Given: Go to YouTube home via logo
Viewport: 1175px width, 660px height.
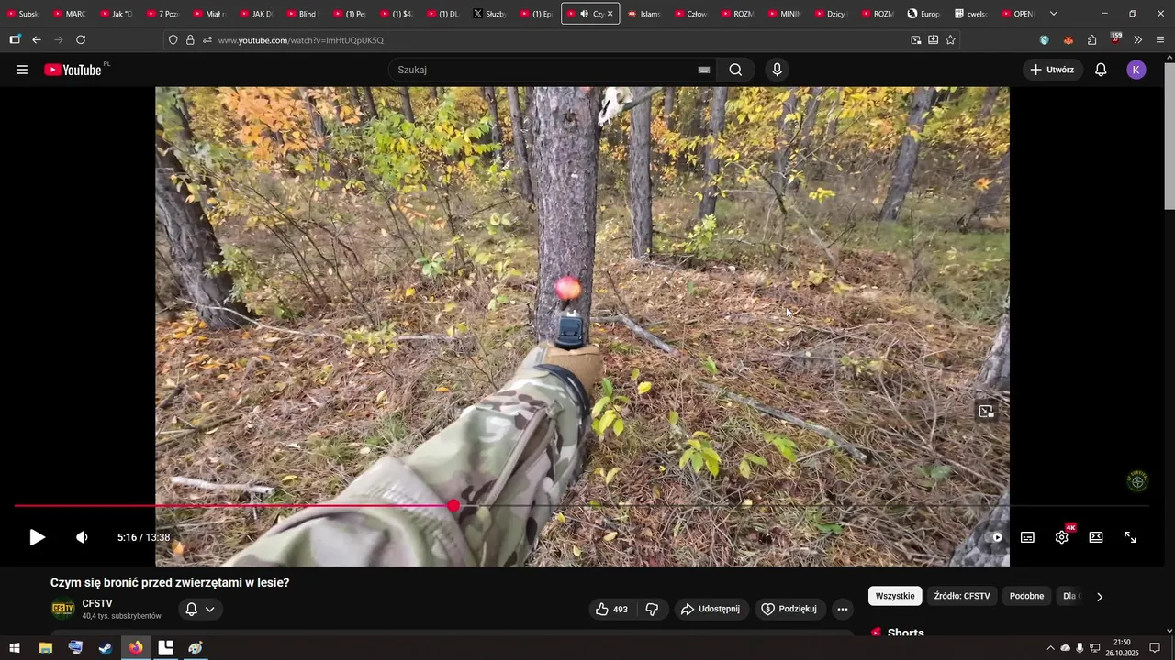Looking at the screenshot, I should (x=73, y=70).
